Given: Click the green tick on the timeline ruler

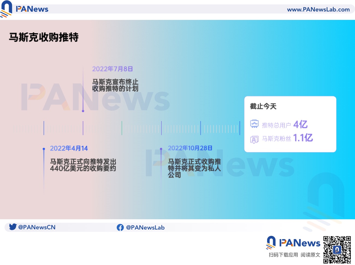Looking at the screenshot, I should (x=122, y=128).
